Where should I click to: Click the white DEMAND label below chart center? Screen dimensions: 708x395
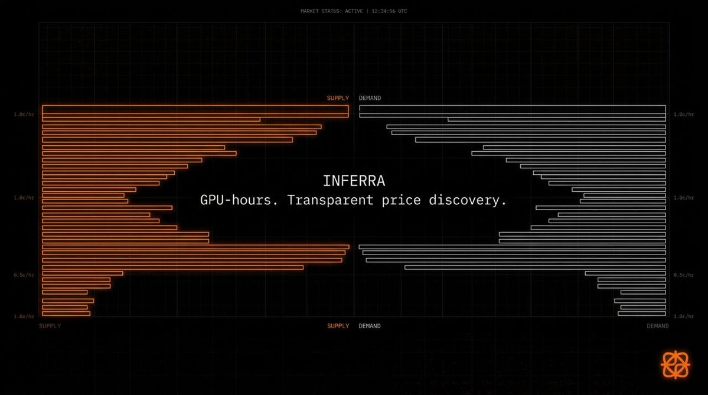tap(369, 326)
